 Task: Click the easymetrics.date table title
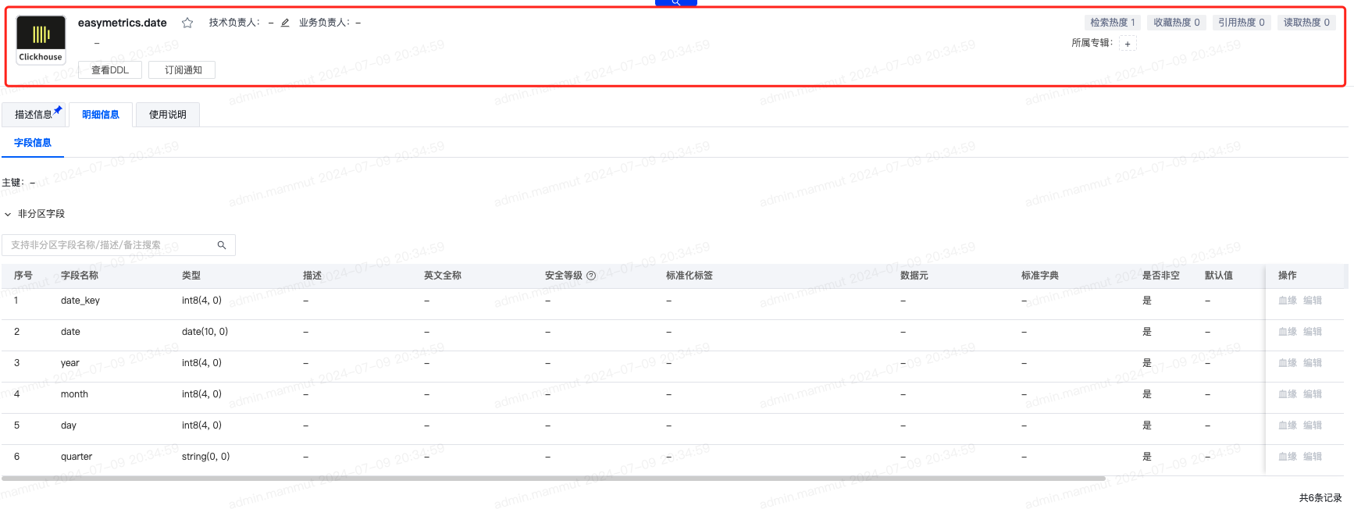pos(123,23)
